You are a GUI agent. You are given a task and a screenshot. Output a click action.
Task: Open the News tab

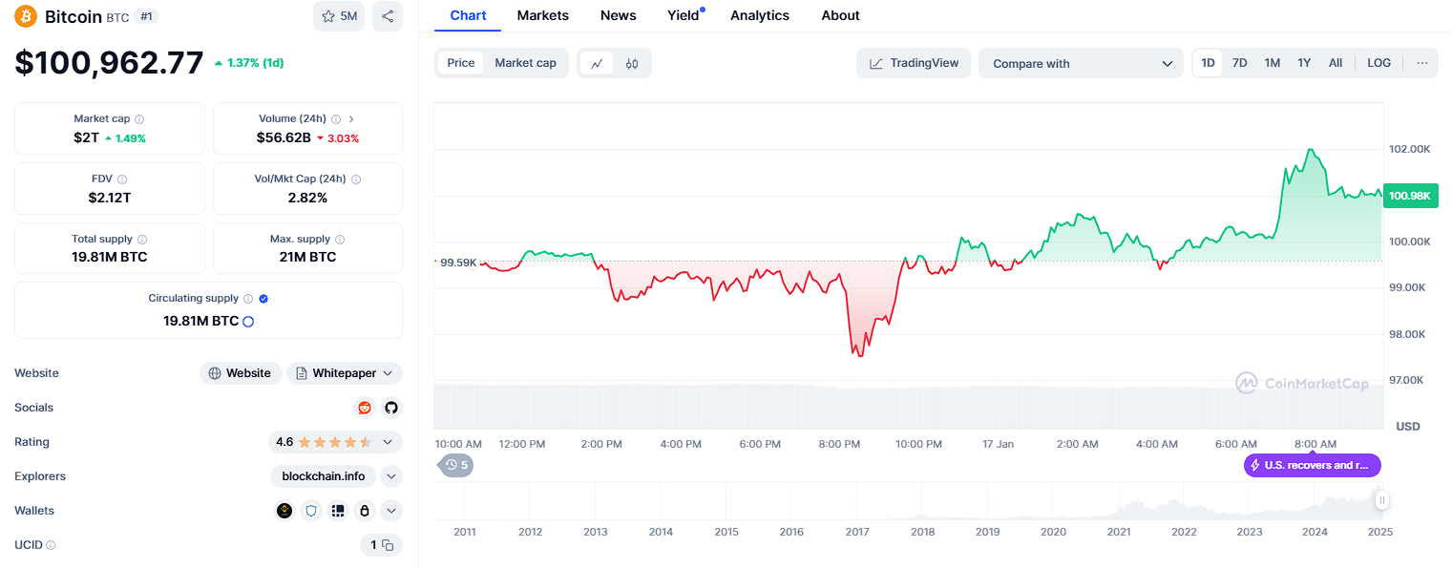[x=619, y=15]
